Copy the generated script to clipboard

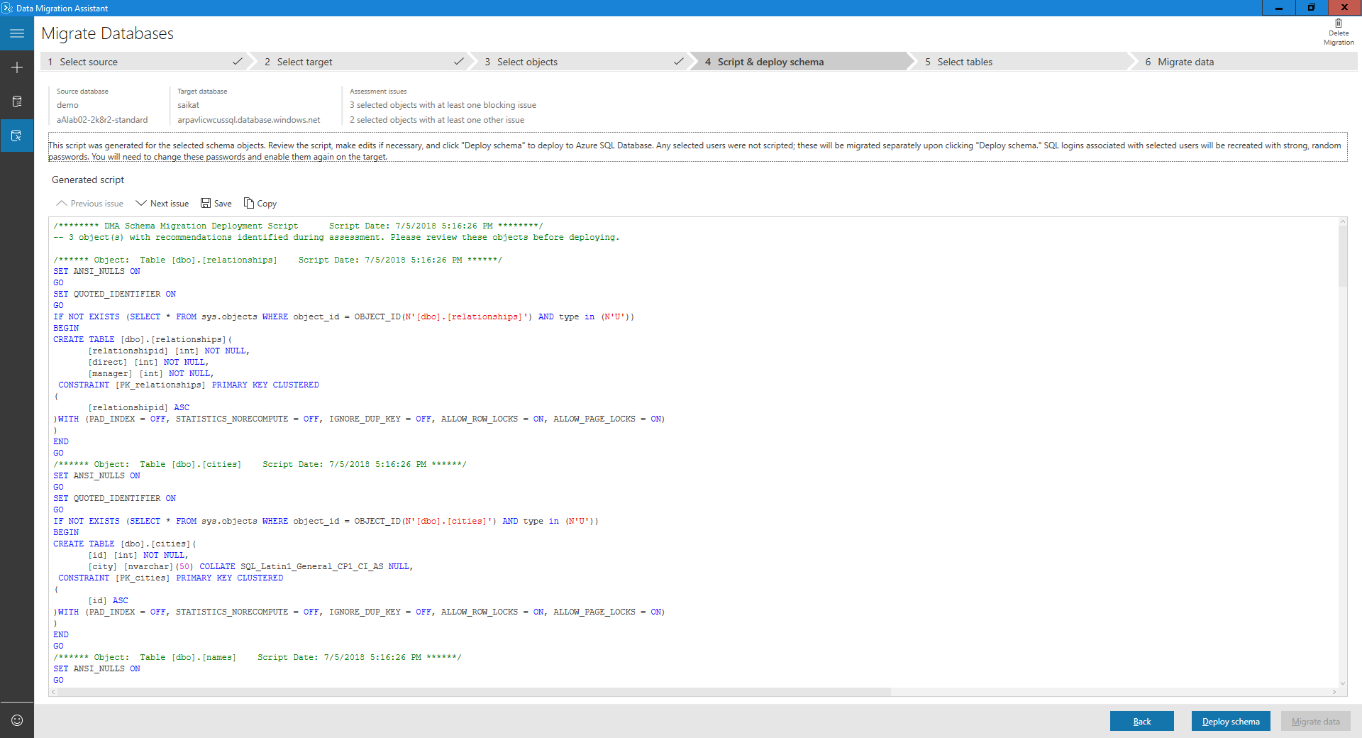point(260,203)
